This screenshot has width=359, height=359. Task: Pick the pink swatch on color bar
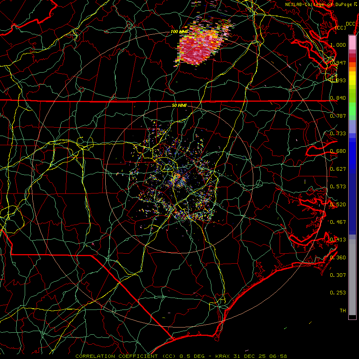(352, 42)
